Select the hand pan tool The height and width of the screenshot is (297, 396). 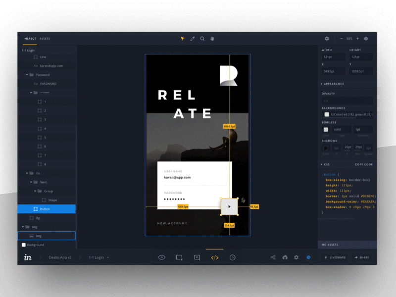pyautogui.click(x=212, y=39)
